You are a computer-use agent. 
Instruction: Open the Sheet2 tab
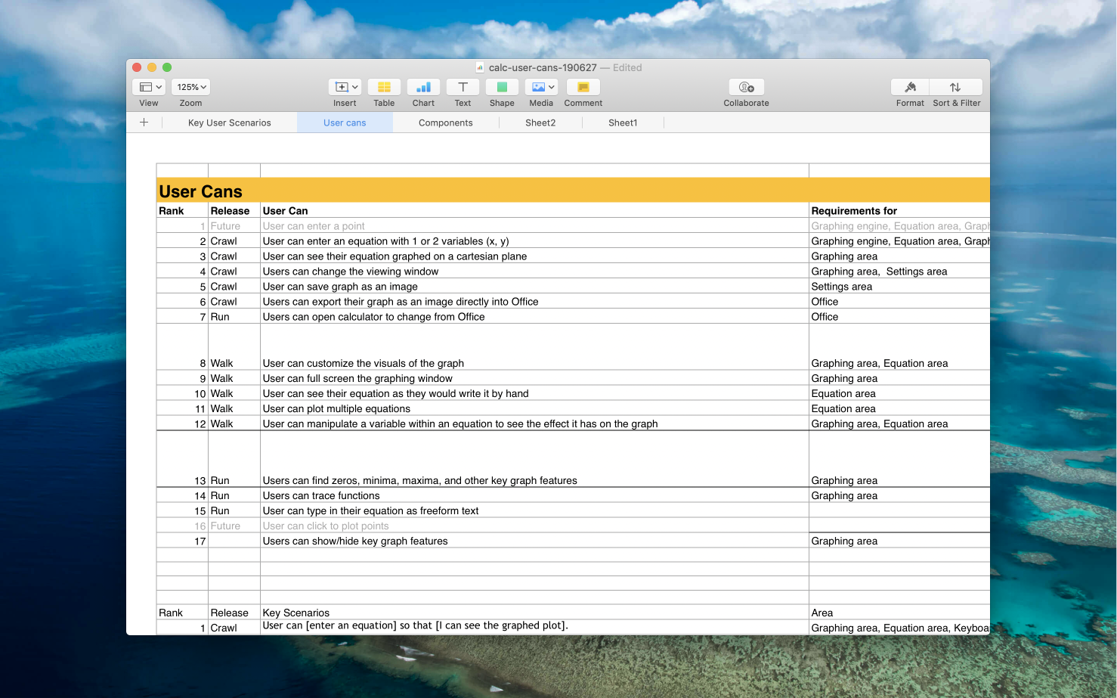540,123
